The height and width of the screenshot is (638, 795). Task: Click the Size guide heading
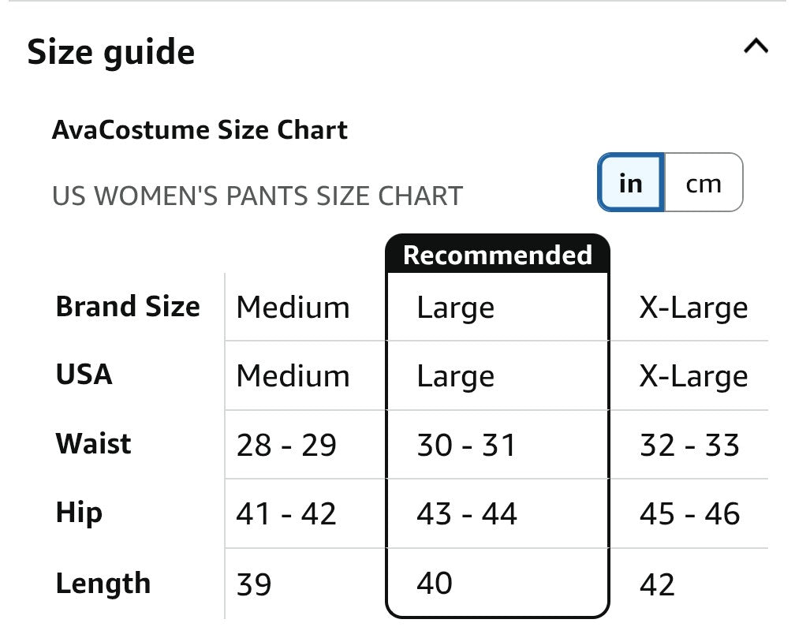click(x=111, y=52)
